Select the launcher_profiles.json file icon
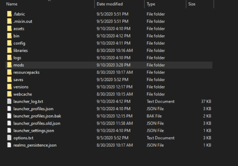Image resolution: width=238 pixels, height=166 pixels. coord(9,109)
